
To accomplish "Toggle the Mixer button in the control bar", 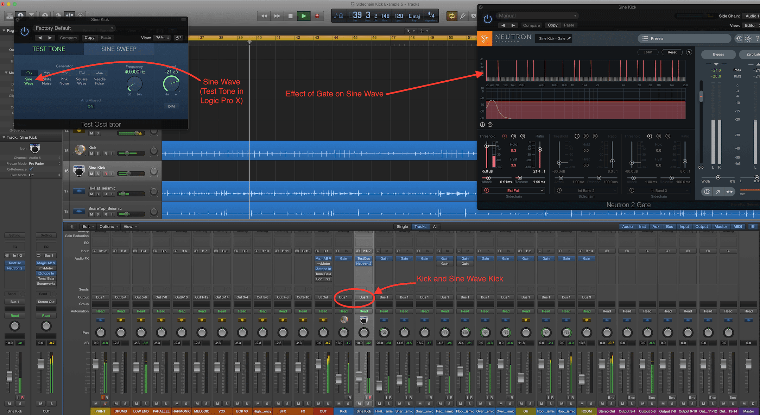I will 69,16.
